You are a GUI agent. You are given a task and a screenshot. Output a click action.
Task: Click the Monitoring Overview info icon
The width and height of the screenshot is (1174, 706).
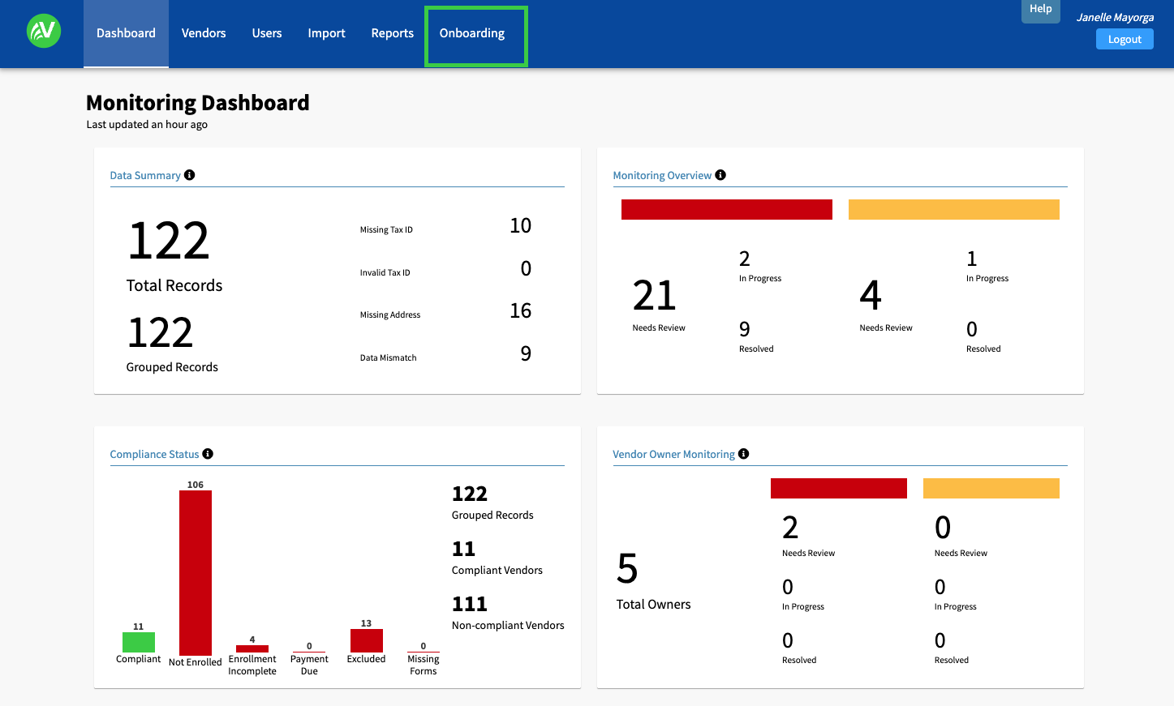point(720,175)
